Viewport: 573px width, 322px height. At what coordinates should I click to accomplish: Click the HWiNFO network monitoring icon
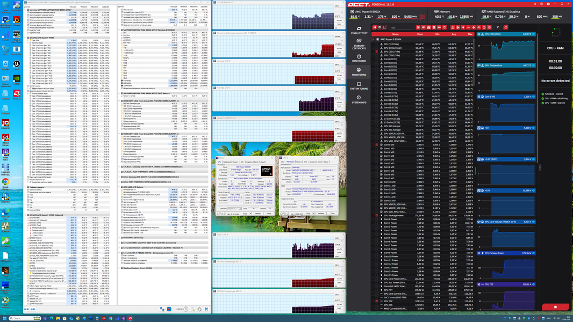point(162,309)
